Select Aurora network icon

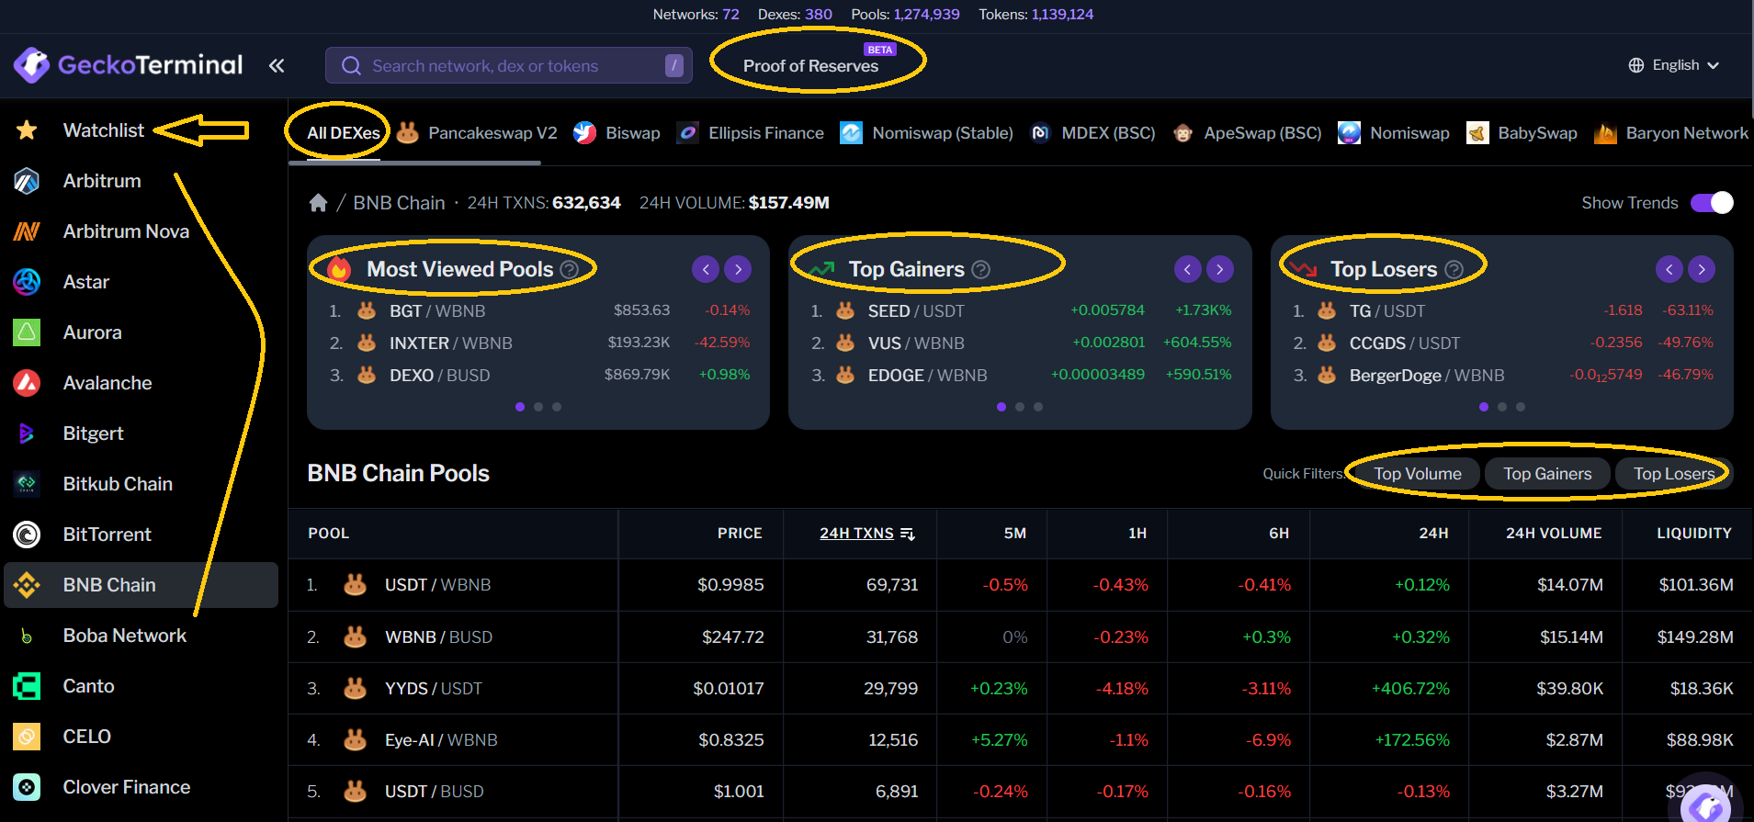27,332
